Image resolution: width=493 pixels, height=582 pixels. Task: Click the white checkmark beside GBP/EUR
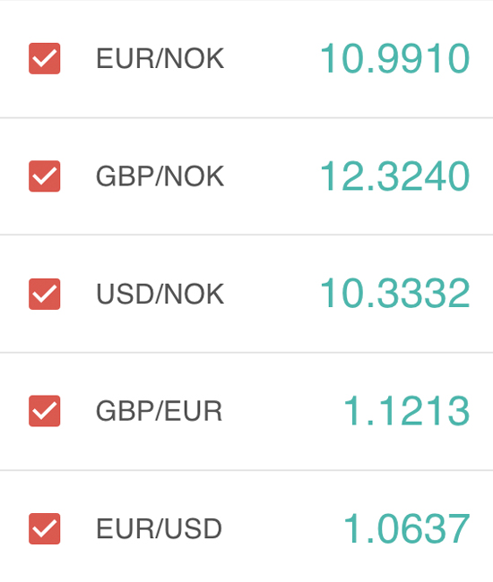click(x=45, y=411)
